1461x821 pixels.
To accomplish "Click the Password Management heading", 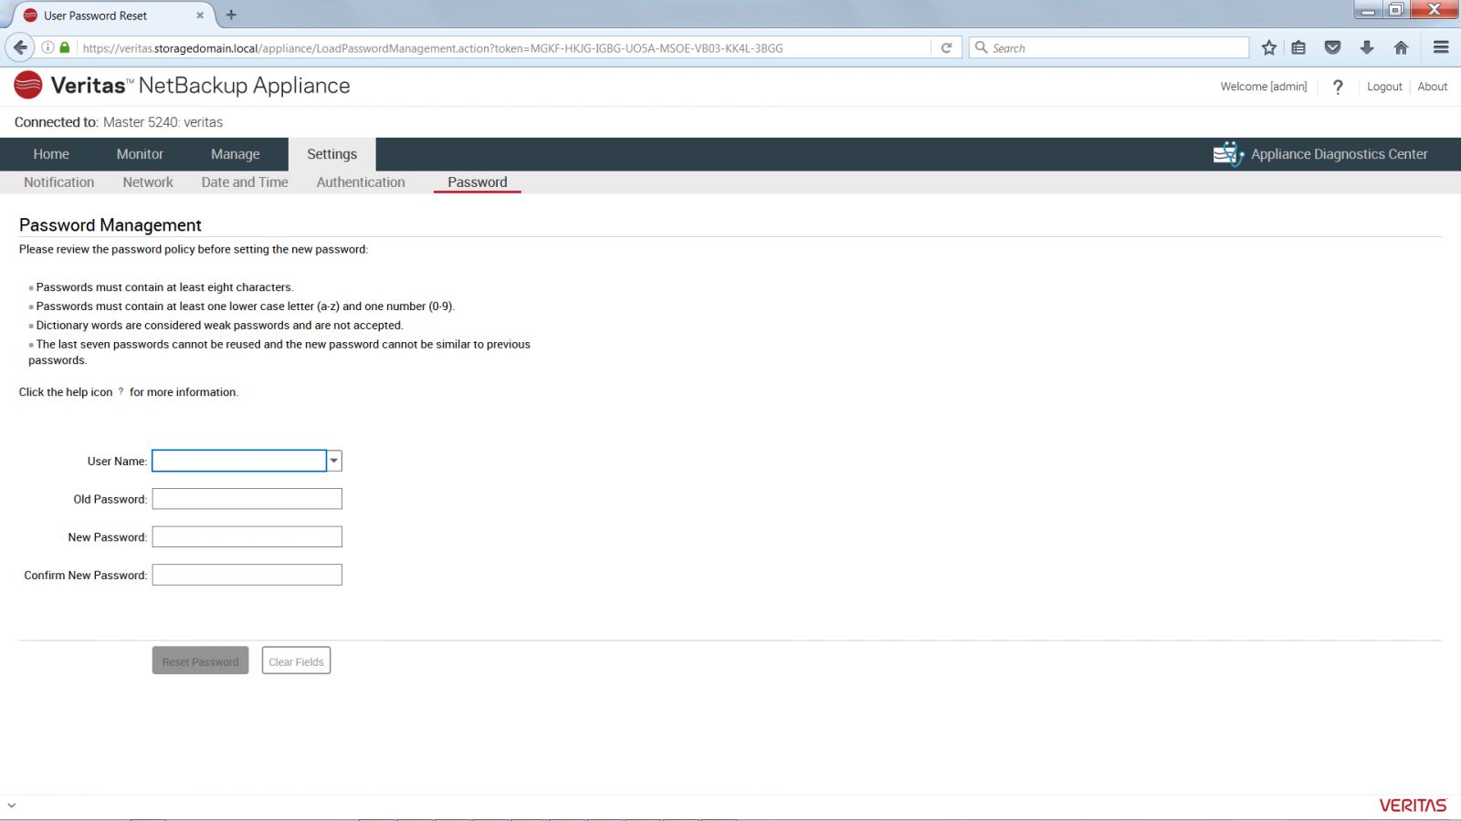I will pyautogui.click(x=110, y=225).
